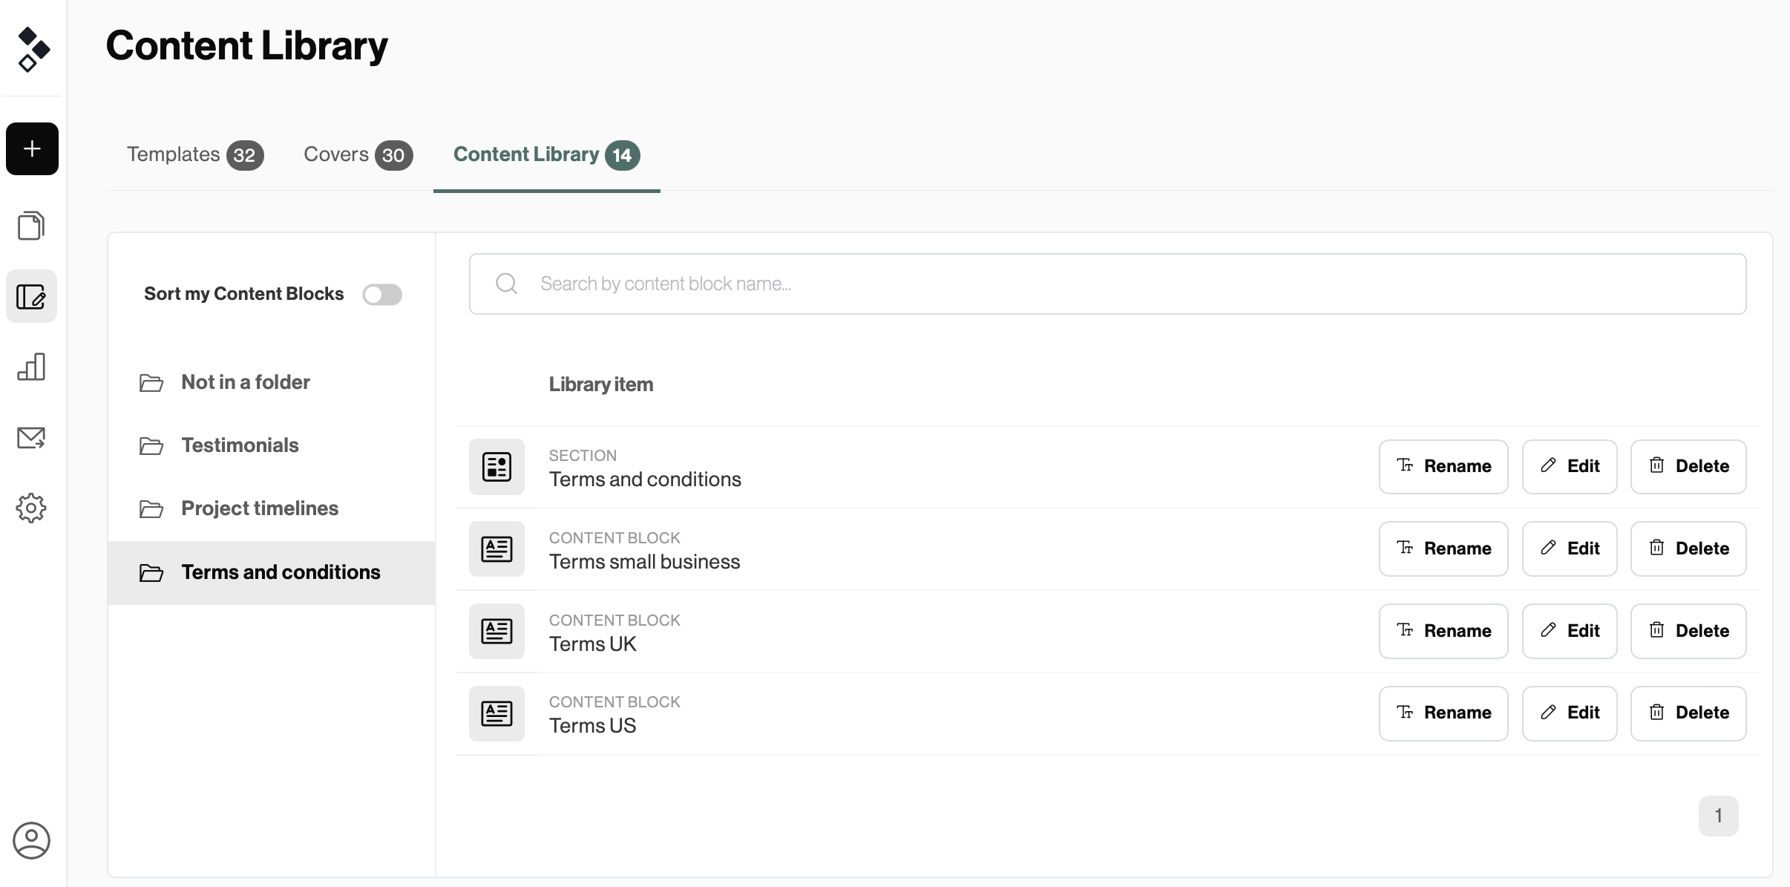Delete the Terms small business block
The width and height of the screenshot is (1790, 887).
click(x=1688, y=549)
